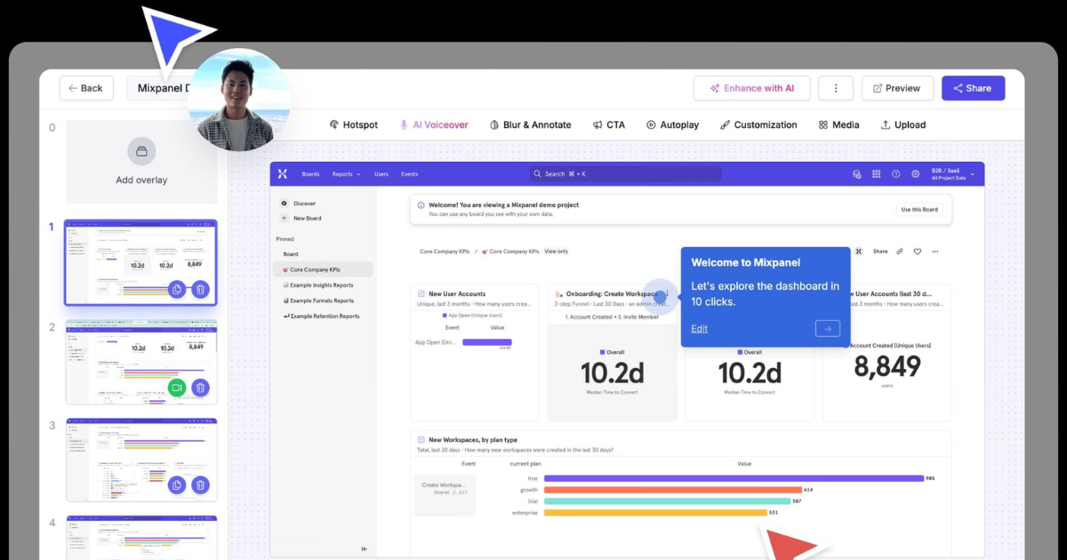Click Use this Board button
1067x560 pixels.
tap(919, 210)
